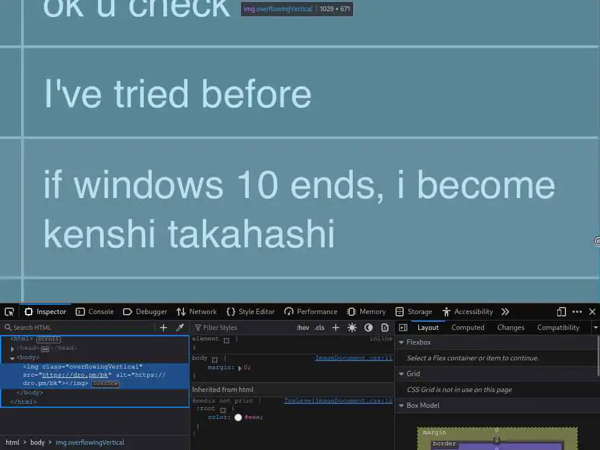This screenshot has height=450, width=600.
Task: Open ImageDocument.css:11 source link
Action: (353, 358)
